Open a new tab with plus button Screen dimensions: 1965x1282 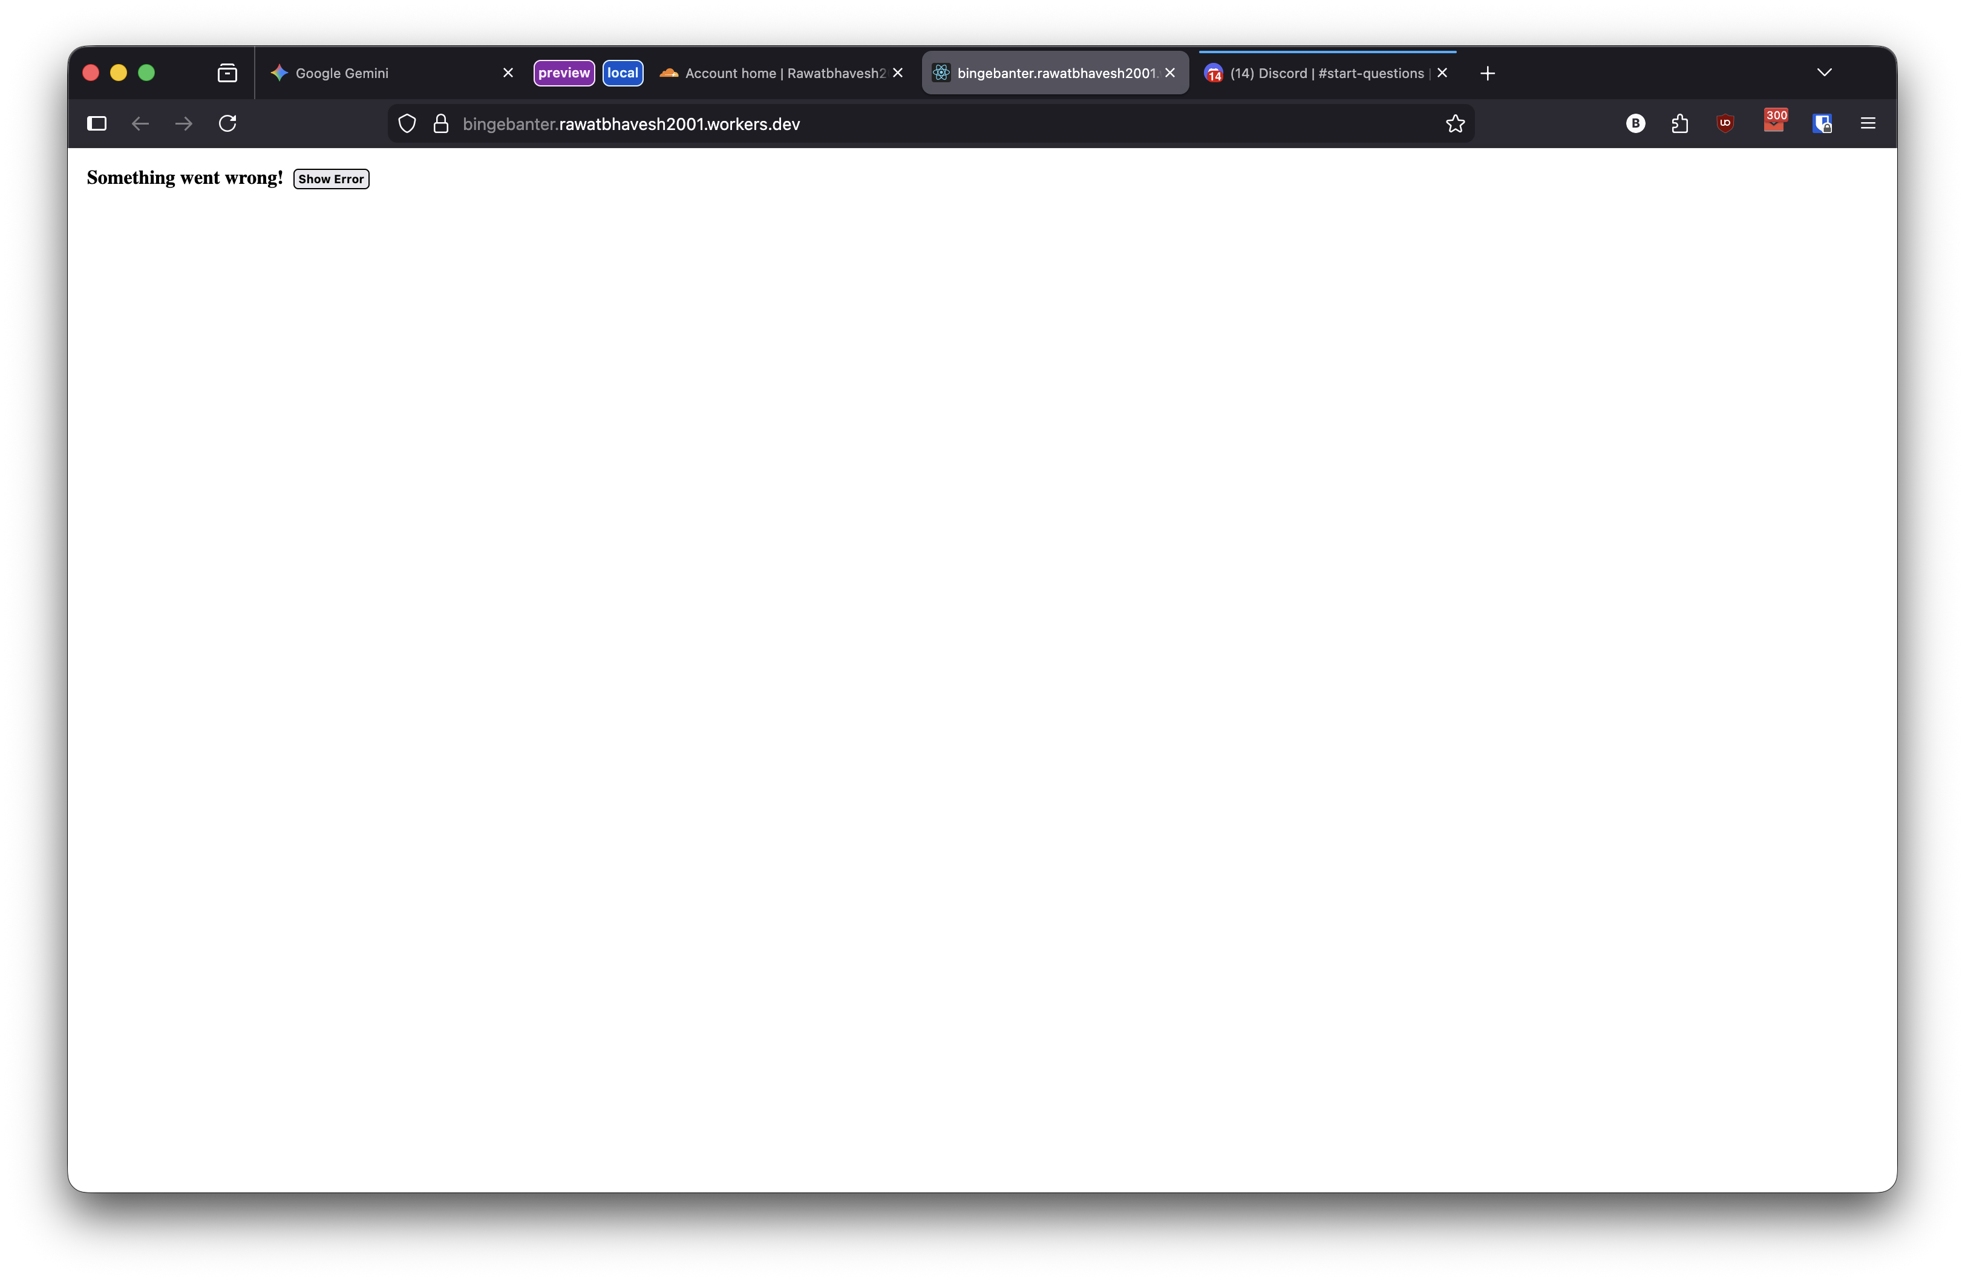coord(1487,73)
